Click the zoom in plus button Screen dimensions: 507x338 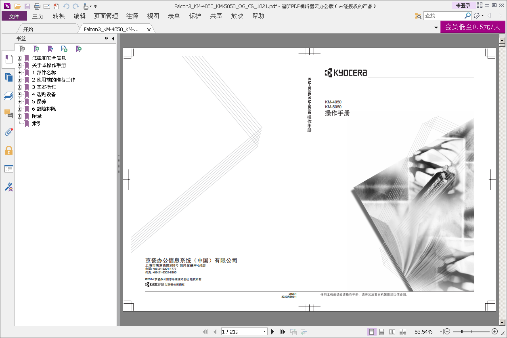tap(495, 332)
